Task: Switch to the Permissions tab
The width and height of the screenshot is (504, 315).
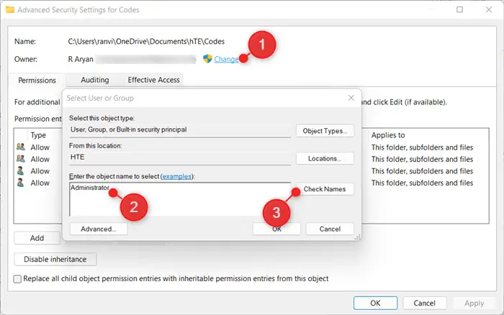Action: [x=37, y=81]
